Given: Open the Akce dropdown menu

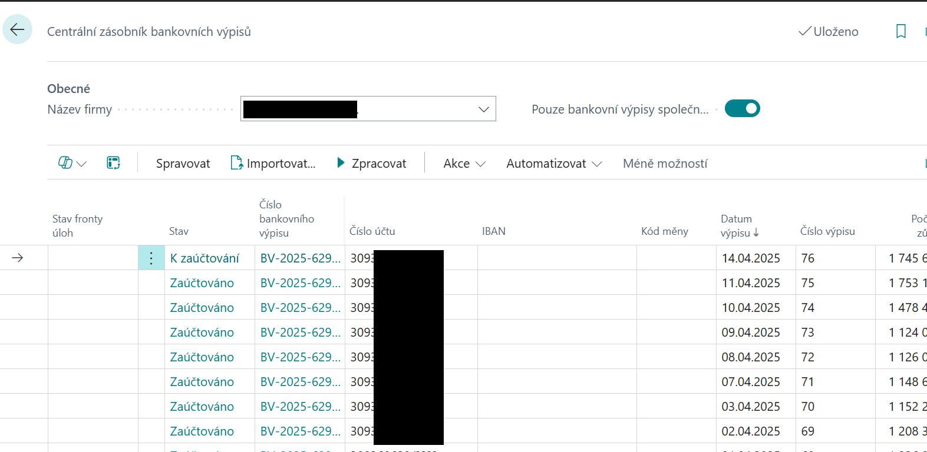Looking at the screenshot, I should (x=464, y=163).
